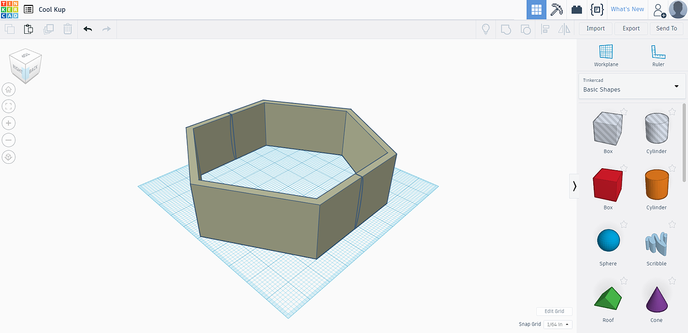
Task: Switch to 3D design grid view
Action: point(536,9)
